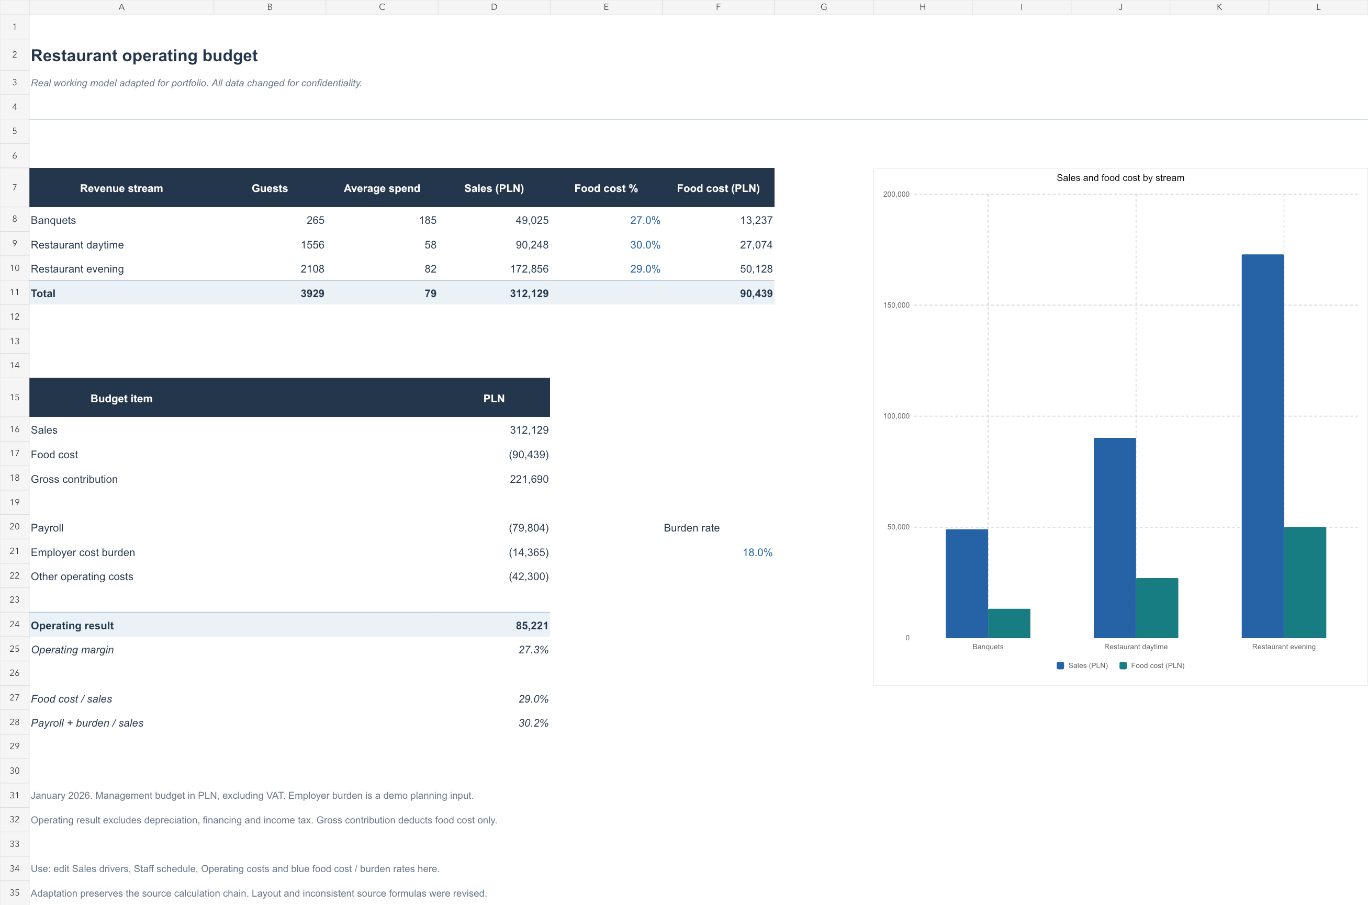Select the 'Revenue stream' header cell
Viewport: 1368px width, 905px height.
[x=121, y=188]
